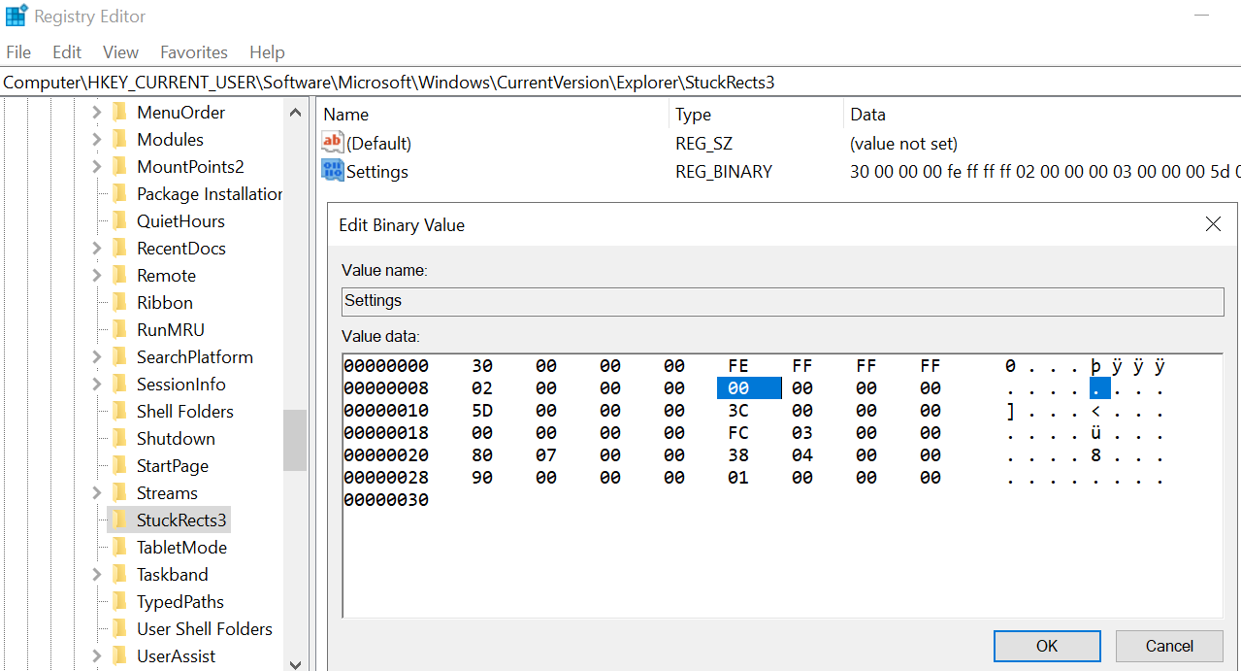The width and height of the screenshot is (1241, 671).
Task: Confirm binary edit with OK
Action: tap(1047, 646)
